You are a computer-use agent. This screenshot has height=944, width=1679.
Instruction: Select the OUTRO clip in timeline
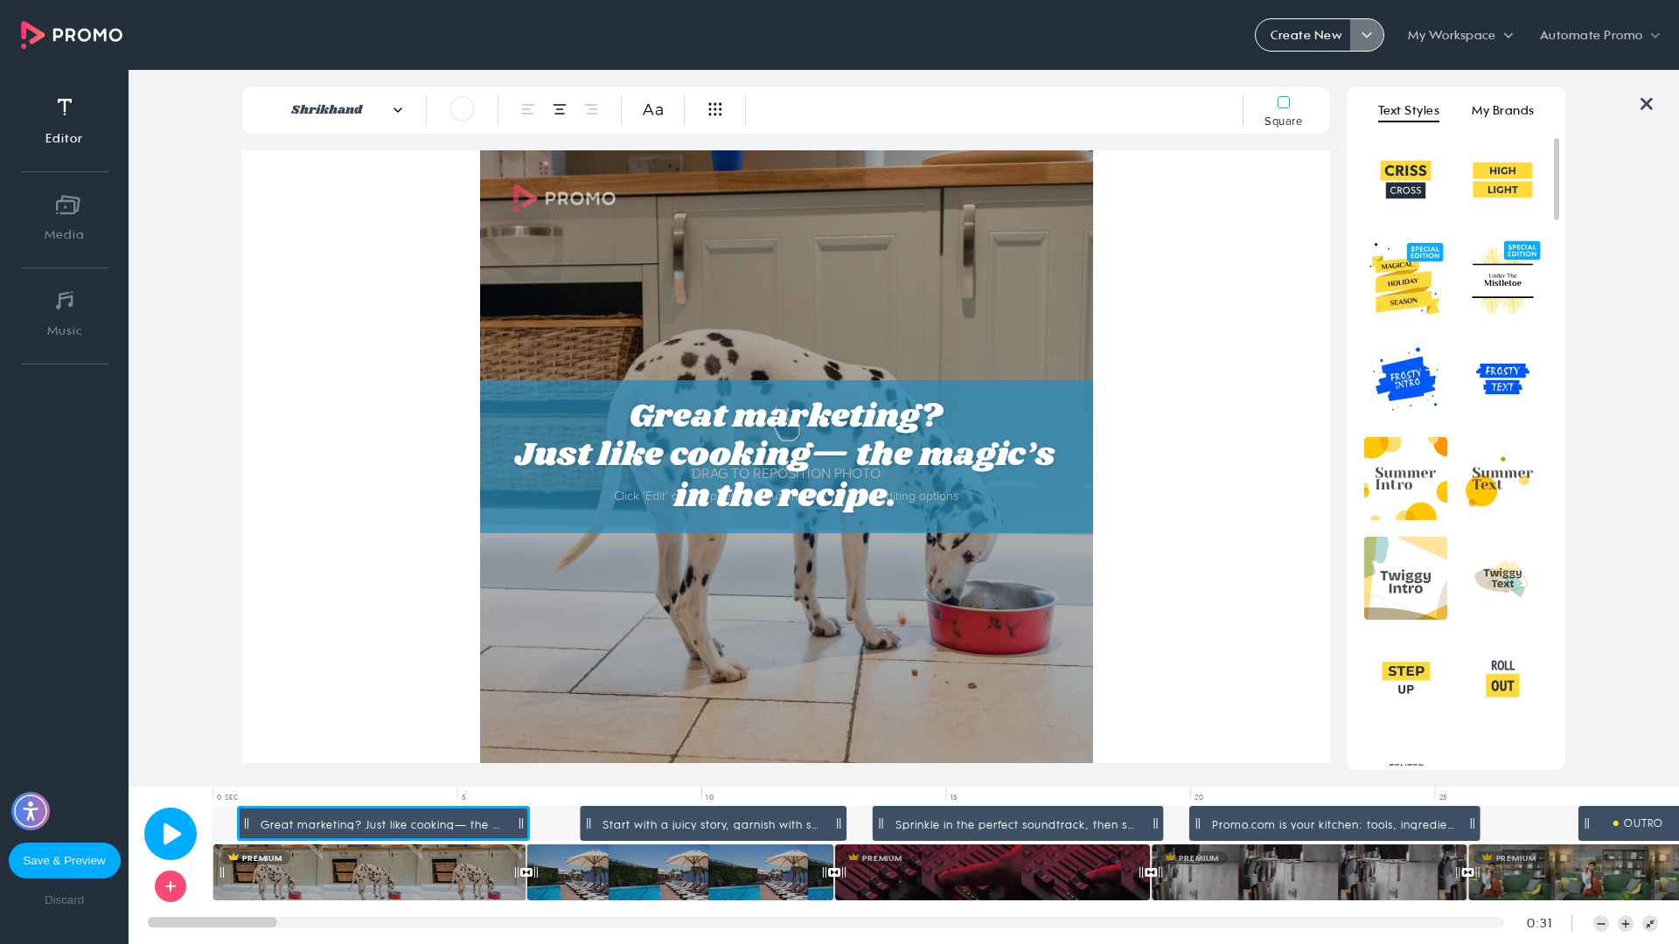click(x=1628, y=823)
